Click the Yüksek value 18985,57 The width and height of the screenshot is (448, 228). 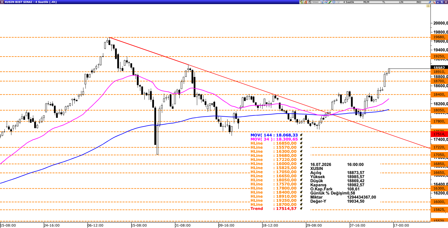pos(356,177)
